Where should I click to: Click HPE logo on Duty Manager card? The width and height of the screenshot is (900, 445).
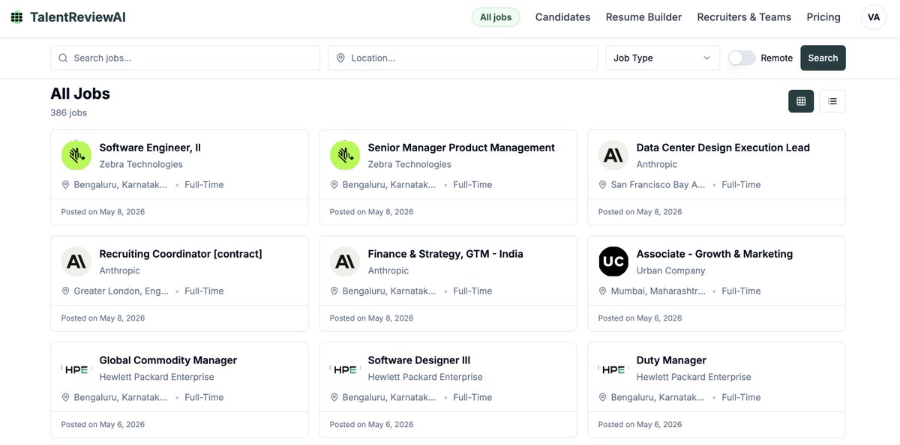tap(613, 368)
